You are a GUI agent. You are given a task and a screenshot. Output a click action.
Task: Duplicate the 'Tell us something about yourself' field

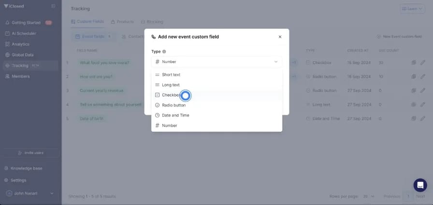tap(414, 104)
